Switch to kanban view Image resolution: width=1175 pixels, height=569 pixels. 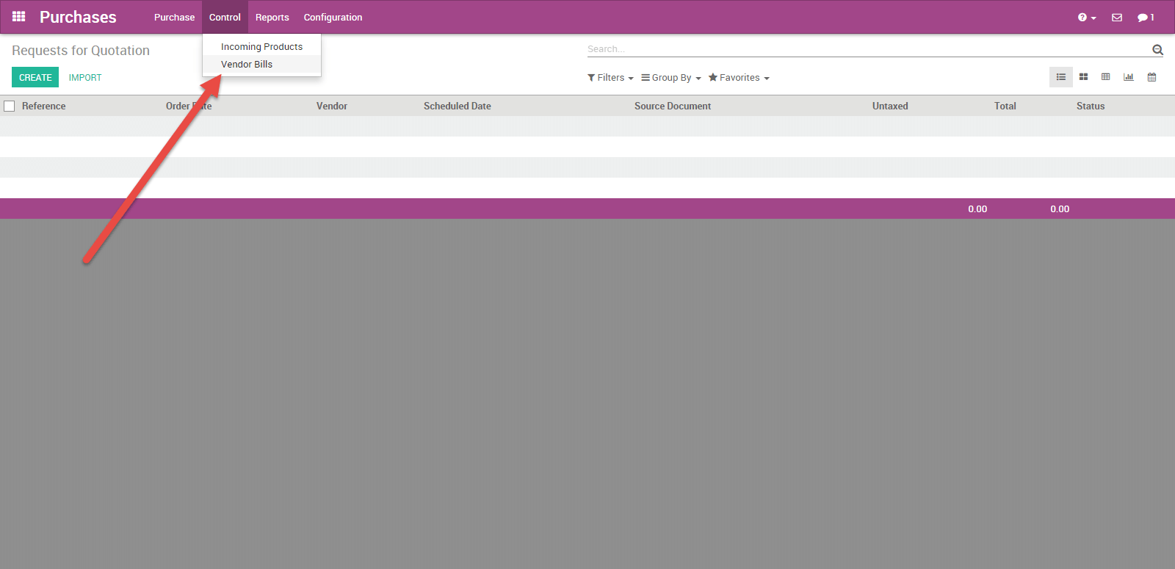tap(1083, 77)
